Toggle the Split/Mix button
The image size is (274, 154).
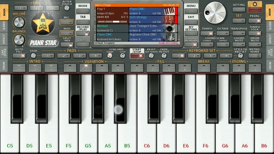(67, 45)
